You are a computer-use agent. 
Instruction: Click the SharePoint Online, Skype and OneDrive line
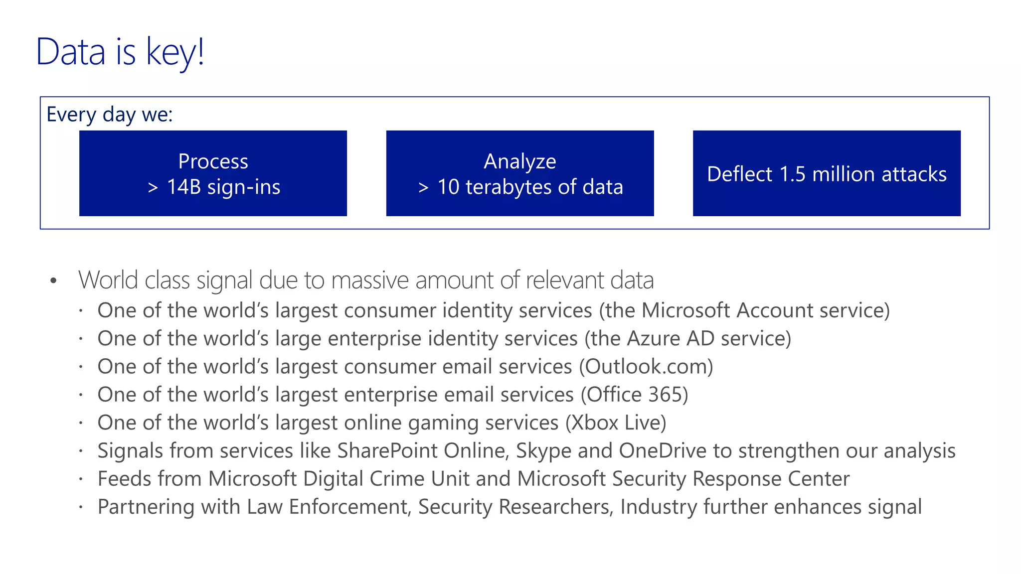point(526,451)
